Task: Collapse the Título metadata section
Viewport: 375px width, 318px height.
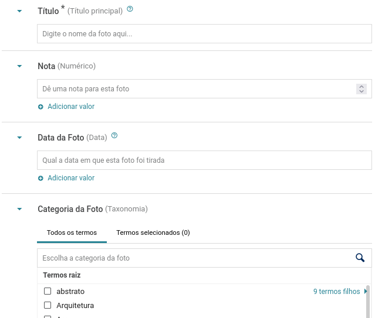Action: [x=19, y=11]
